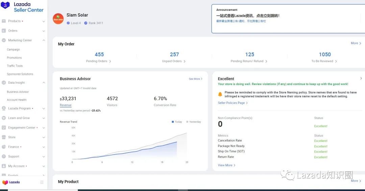The image size is (365, 191).
Task: Click See More in Business Advisor
Action: 196,79
